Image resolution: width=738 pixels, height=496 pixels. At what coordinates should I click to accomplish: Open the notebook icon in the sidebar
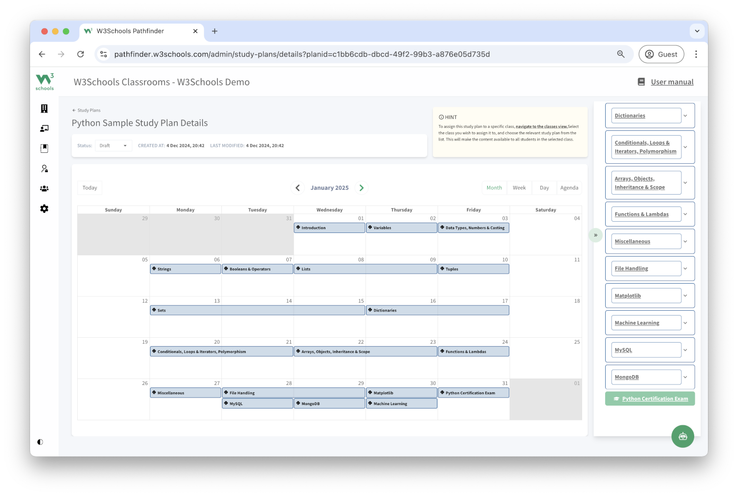[x=44, y=148]
